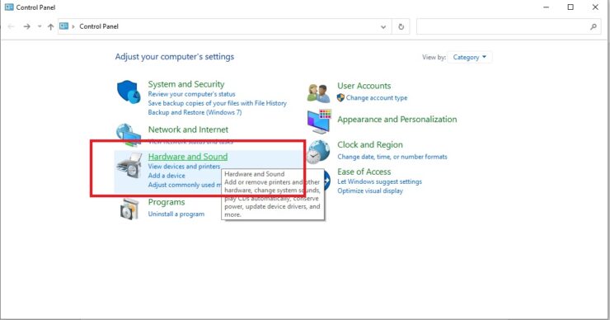Close the Control Panel window
Viewport: 610px width, 320px height.
[595, 7]
